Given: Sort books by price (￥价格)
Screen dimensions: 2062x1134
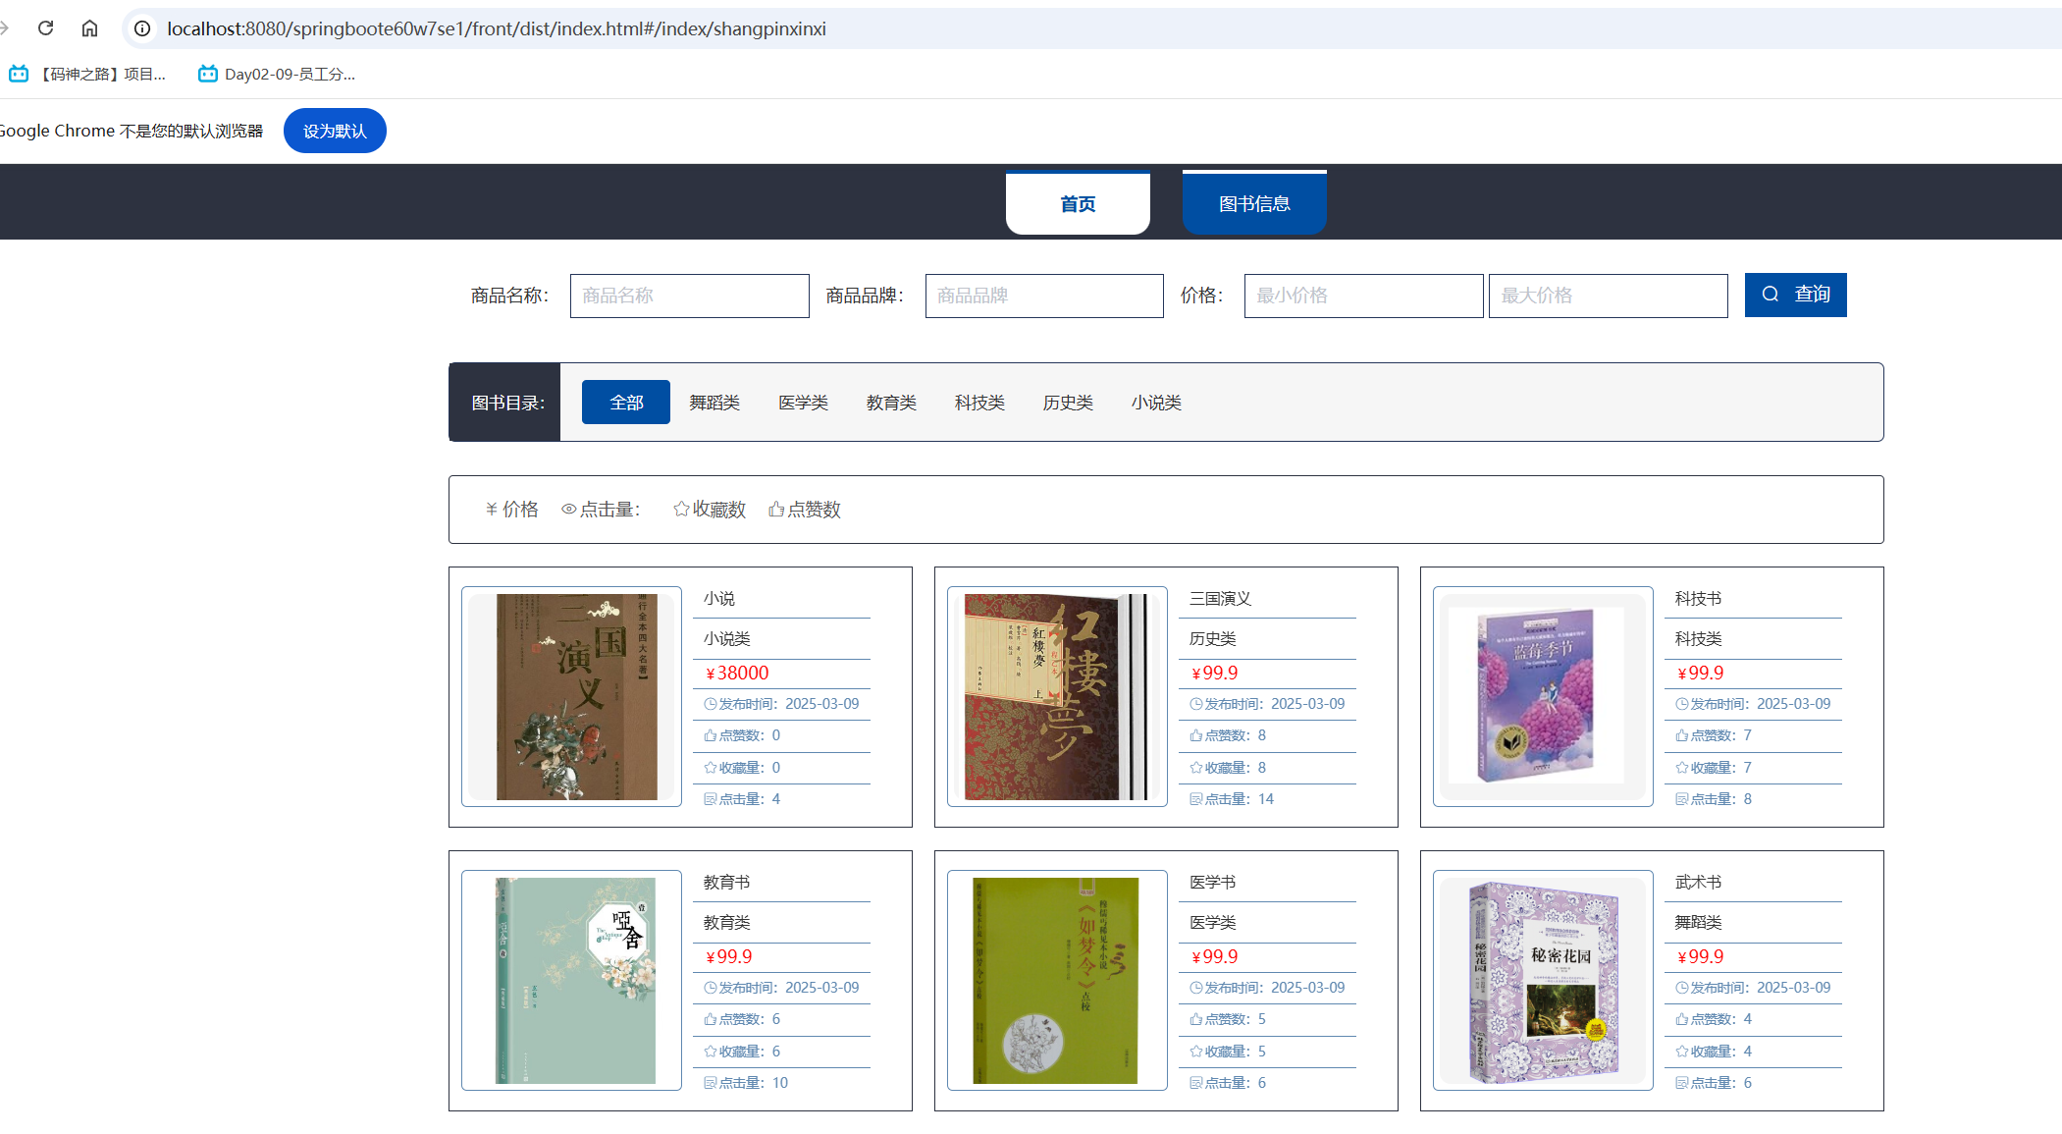Looking at the screenshot, I should (512, 510).
